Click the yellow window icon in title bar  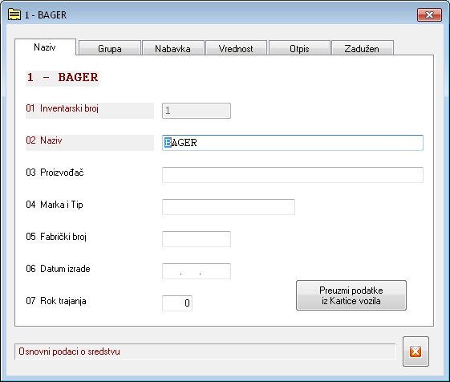[x=14, y=14]
